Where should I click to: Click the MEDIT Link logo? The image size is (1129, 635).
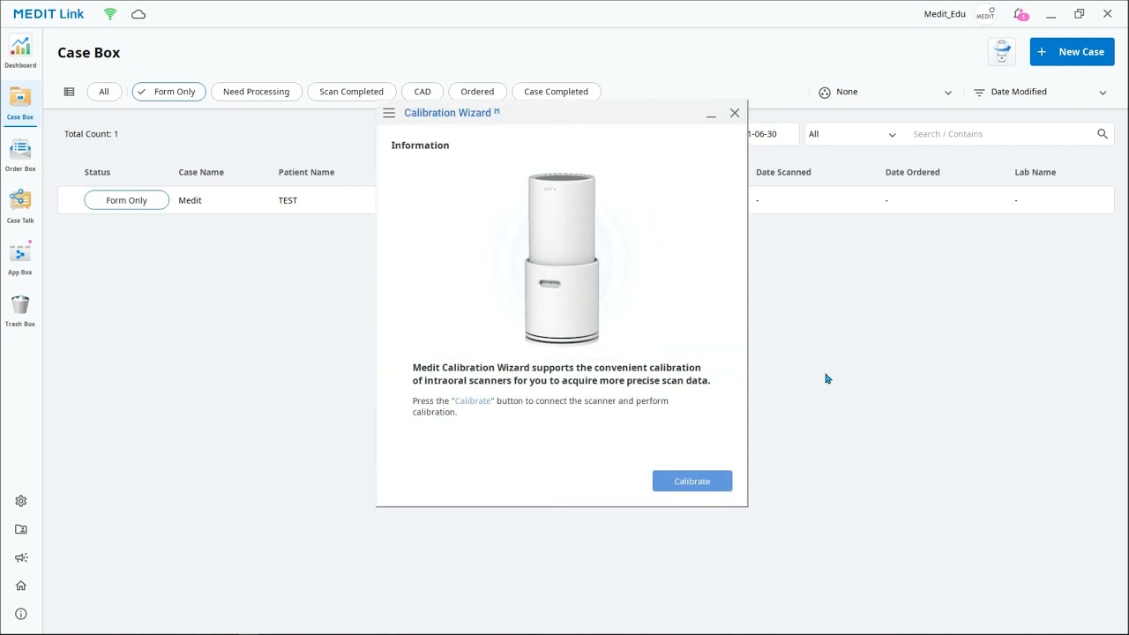coord(49,14)
